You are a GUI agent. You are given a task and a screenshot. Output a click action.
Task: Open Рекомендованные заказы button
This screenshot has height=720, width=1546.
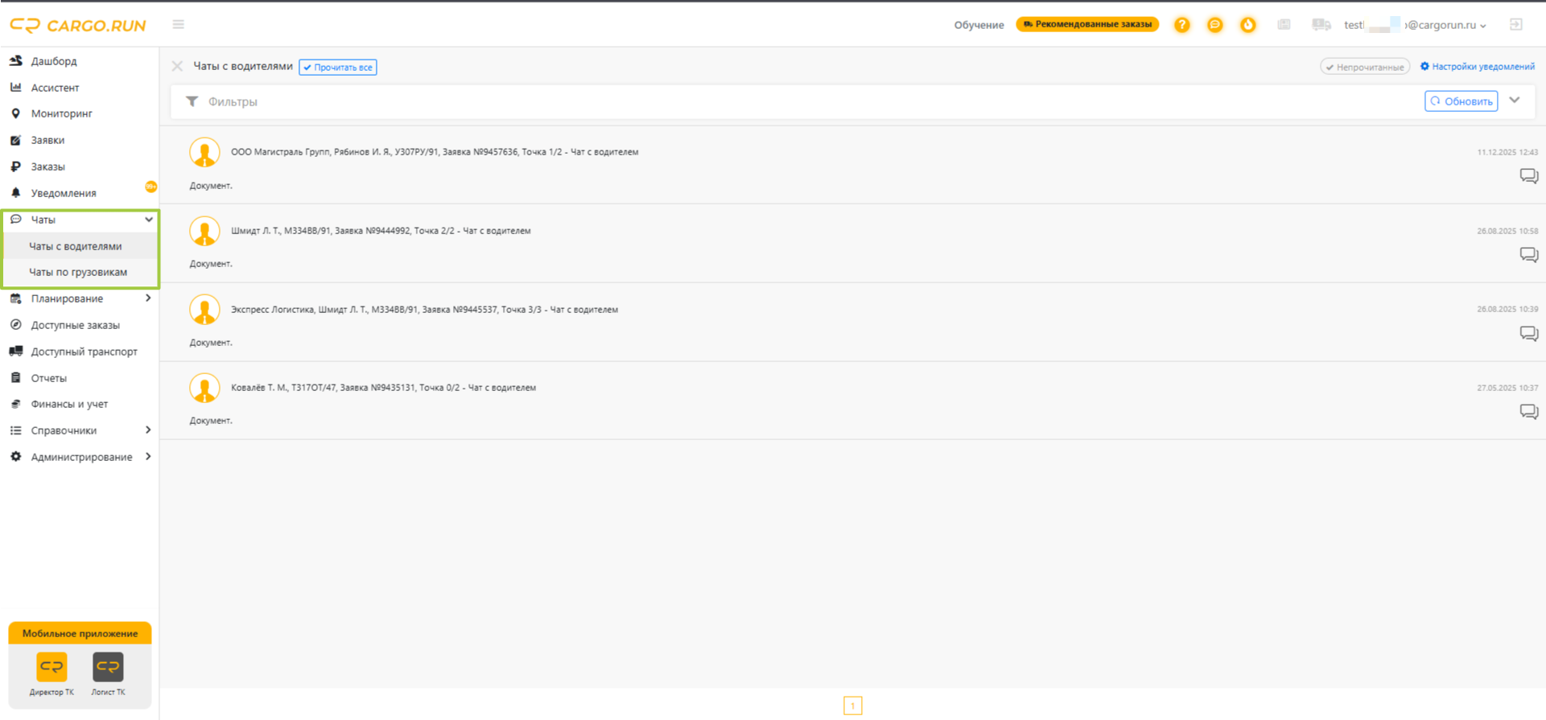[x=1087, y=24]
